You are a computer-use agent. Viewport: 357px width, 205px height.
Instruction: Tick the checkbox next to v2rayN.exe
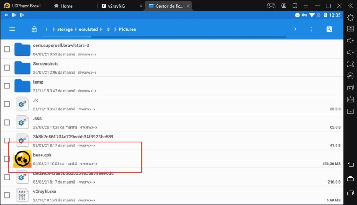pyautogui.click(x=7, y=195)
